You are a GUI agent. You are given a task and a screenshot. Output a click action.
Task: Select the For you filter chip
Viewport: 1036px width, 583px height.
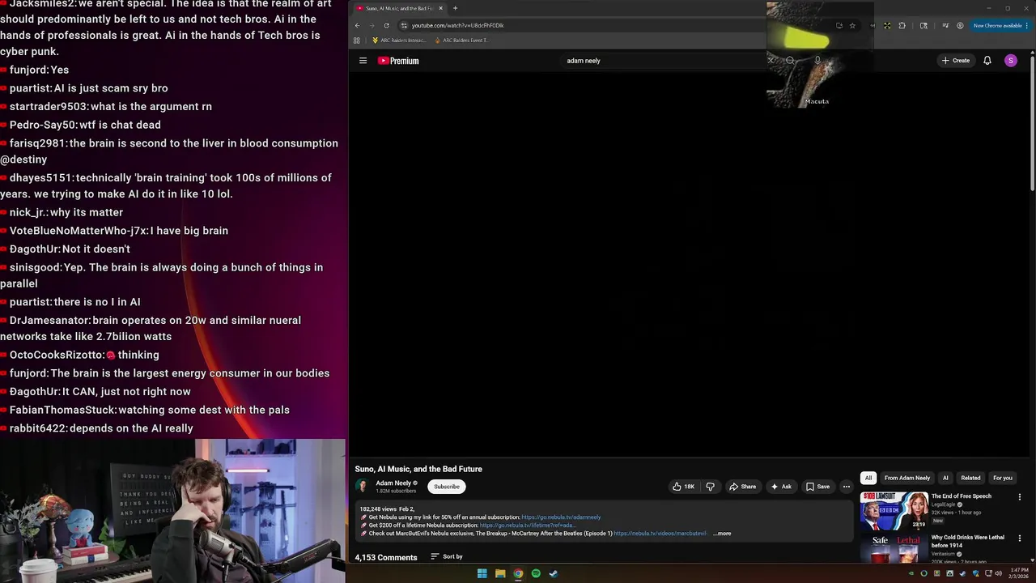tap(1002, 478)
